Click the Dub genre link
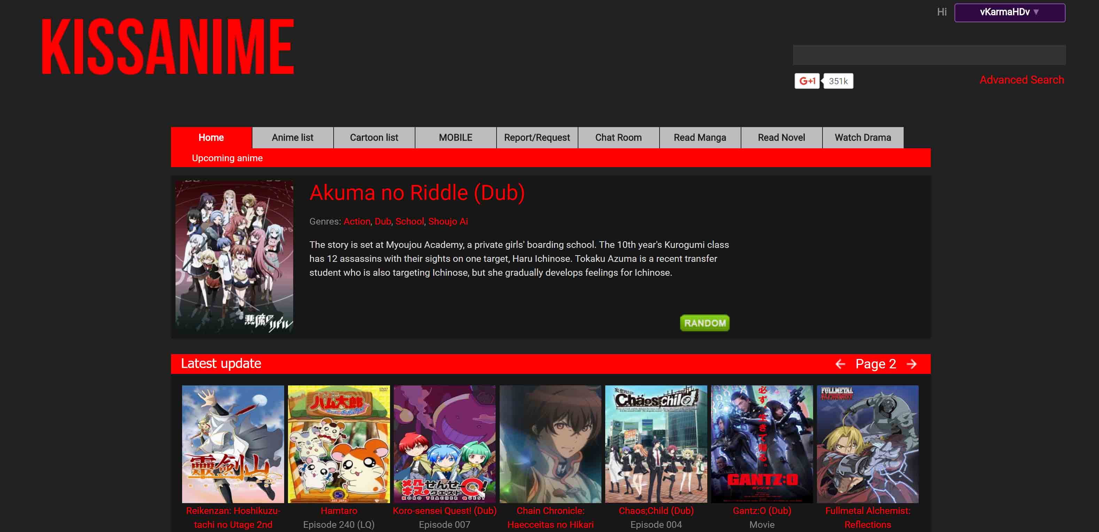This screenshot has width=1099, height=532. point(383,221)
